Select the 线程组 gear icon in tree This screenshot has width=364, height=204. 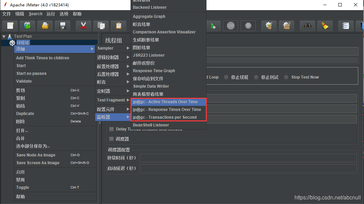coord(12,43)
